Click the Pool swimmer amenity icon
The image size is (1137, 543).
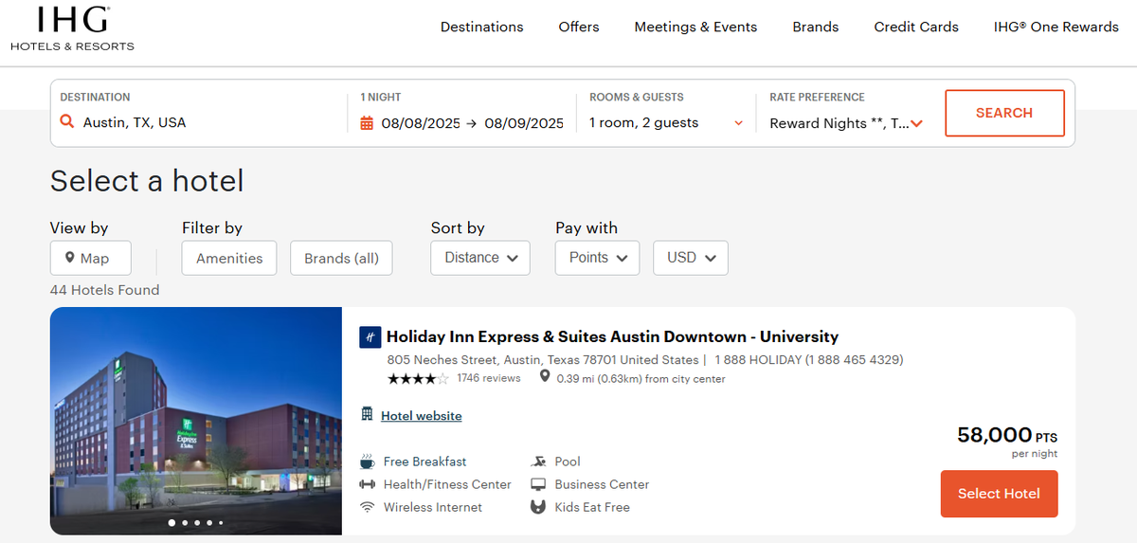[538, 462]
